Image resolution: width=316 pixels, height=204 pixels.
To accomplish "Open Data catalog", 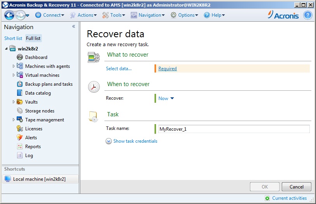I will point(38,93).
